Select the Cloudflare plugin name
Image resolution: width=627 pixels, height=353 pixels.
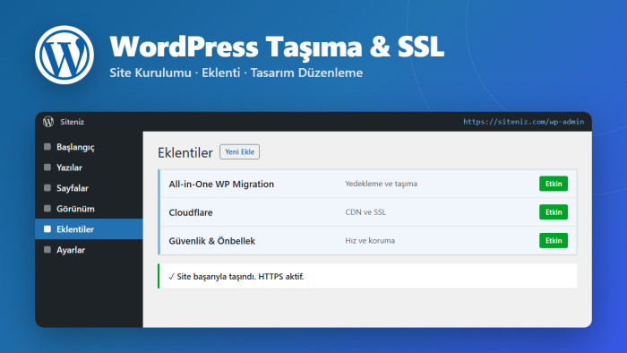(x=191, y=212)
